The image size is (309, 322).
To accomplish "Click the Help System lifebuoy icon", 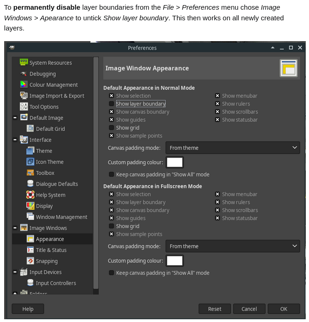I will pos(30,194).
